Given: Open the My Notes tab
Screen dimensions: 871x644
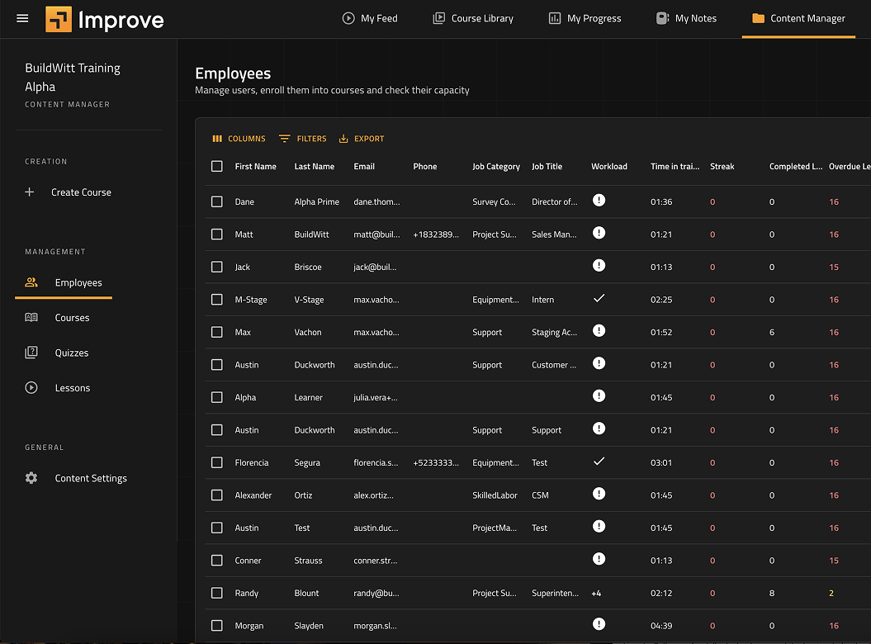Looking at the screenshot, I should 686,18.
